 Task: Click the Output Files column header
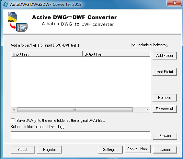tap(116, 54)
